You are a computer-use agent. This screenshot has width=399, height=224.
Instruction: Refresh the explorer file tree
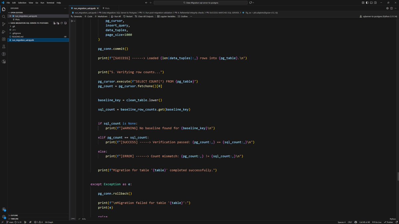coord(62,23)
